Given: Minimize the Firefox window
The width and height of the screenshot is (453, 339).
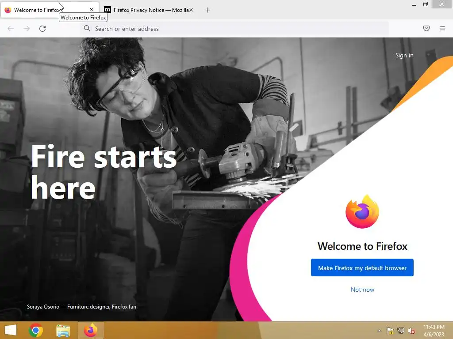Looking at the screenshot, I should pos(414,4).
